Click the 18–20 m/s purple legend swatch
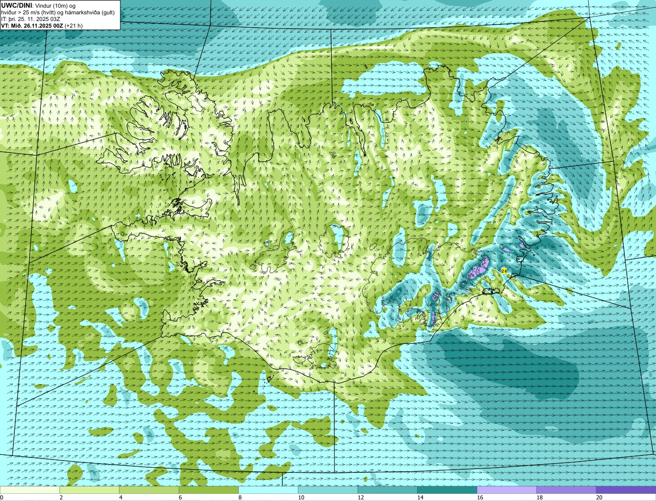Image resolution: width=656 pixels, height=501 pixels. [566, 490]
